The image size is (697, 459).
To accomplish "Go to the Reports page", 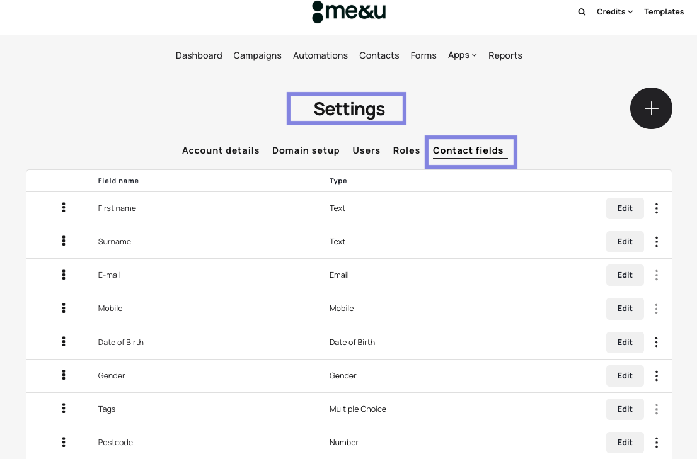I will (x=505, y=55).
